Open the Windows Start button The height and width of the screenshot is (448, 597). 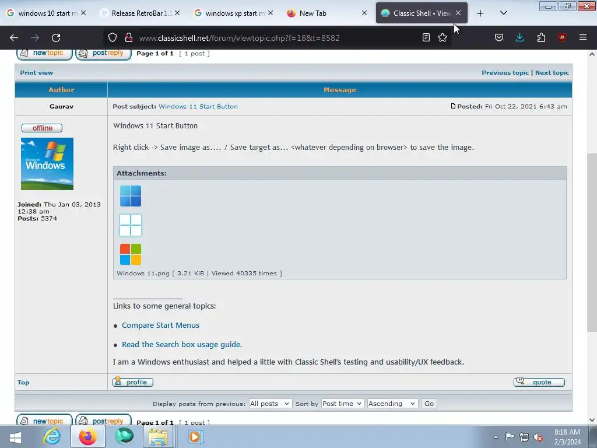tap(16, 437)
